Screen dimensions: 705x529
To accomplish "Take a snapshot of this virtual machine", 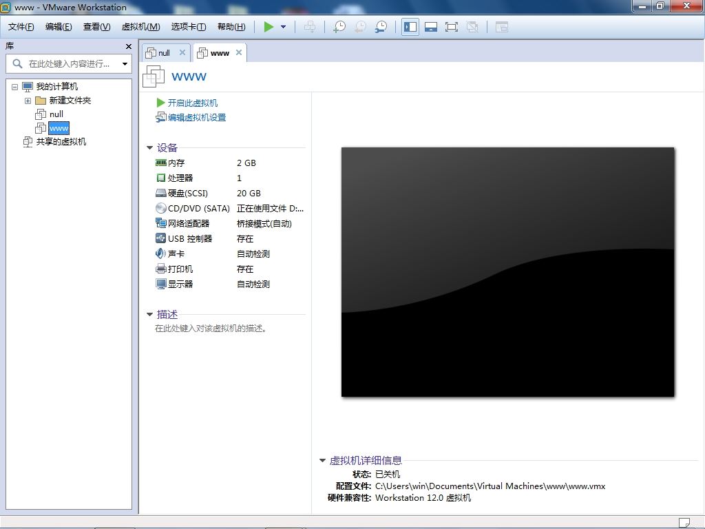I will pos(339,27).
